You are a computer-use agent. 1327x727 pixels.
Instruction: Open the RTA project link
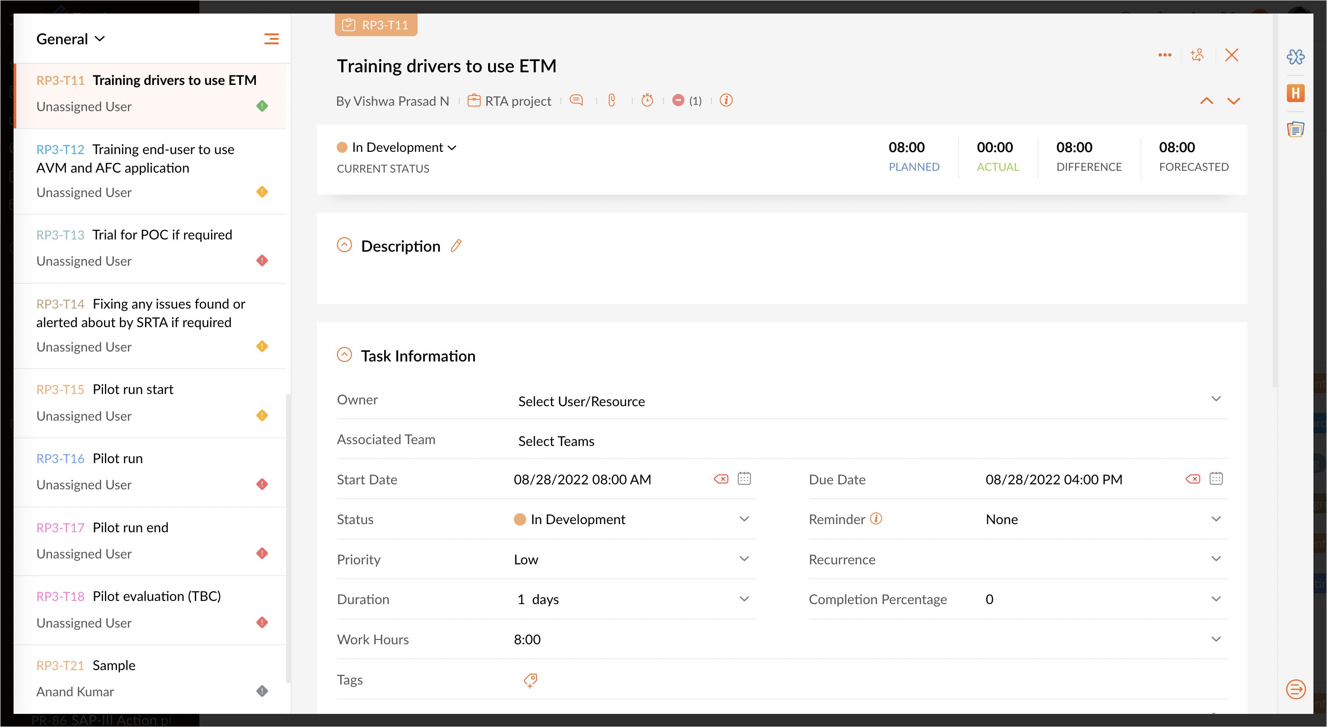point(517,101)
